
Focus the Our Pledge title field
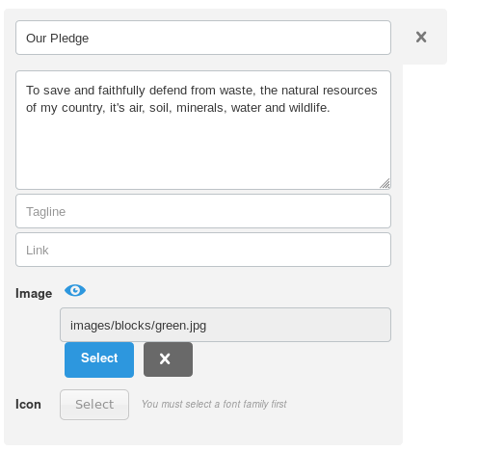coord(203,38)
